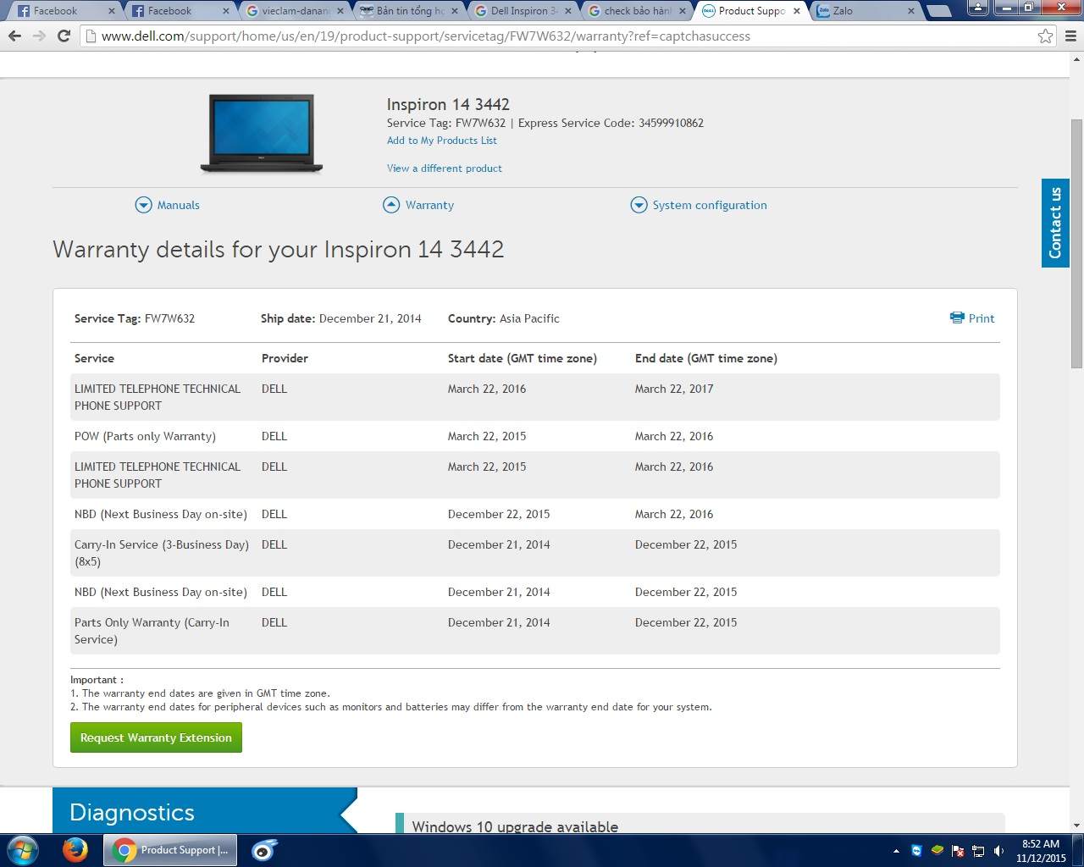Click the Contact us side tab
This screenshot has width=1084, height=867.
click(1055, 223)
